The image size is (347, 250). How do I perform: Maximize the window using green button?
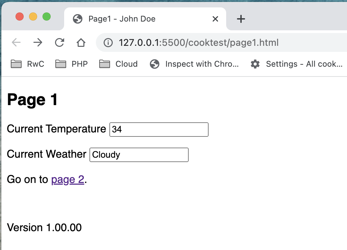pyautogui.click(x=47, y=17)
